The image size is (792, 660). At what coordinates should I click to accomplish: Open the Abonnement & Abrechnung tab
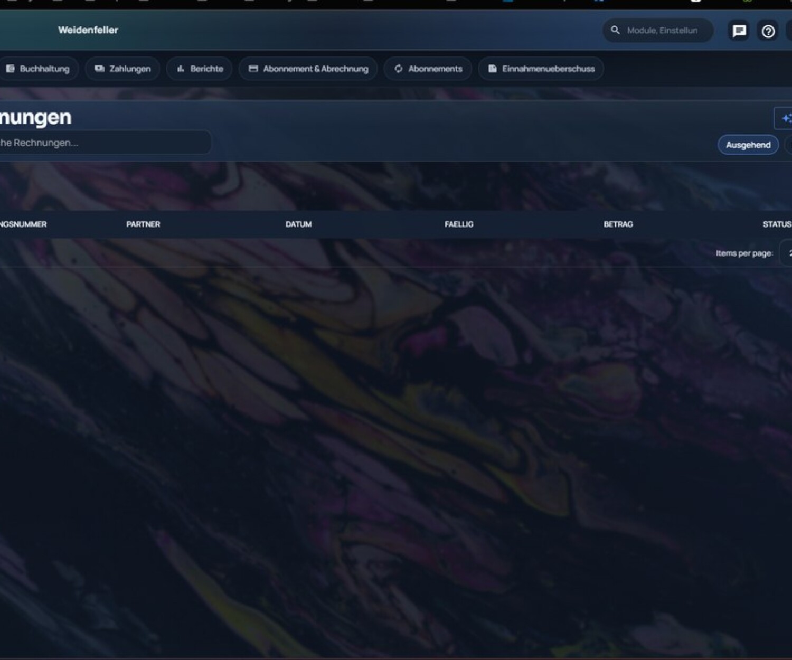point(315,69)
